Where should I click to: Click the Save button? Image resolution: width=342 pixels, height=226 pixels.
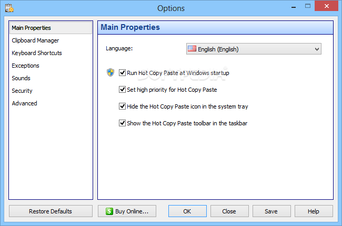pos(271,211)
